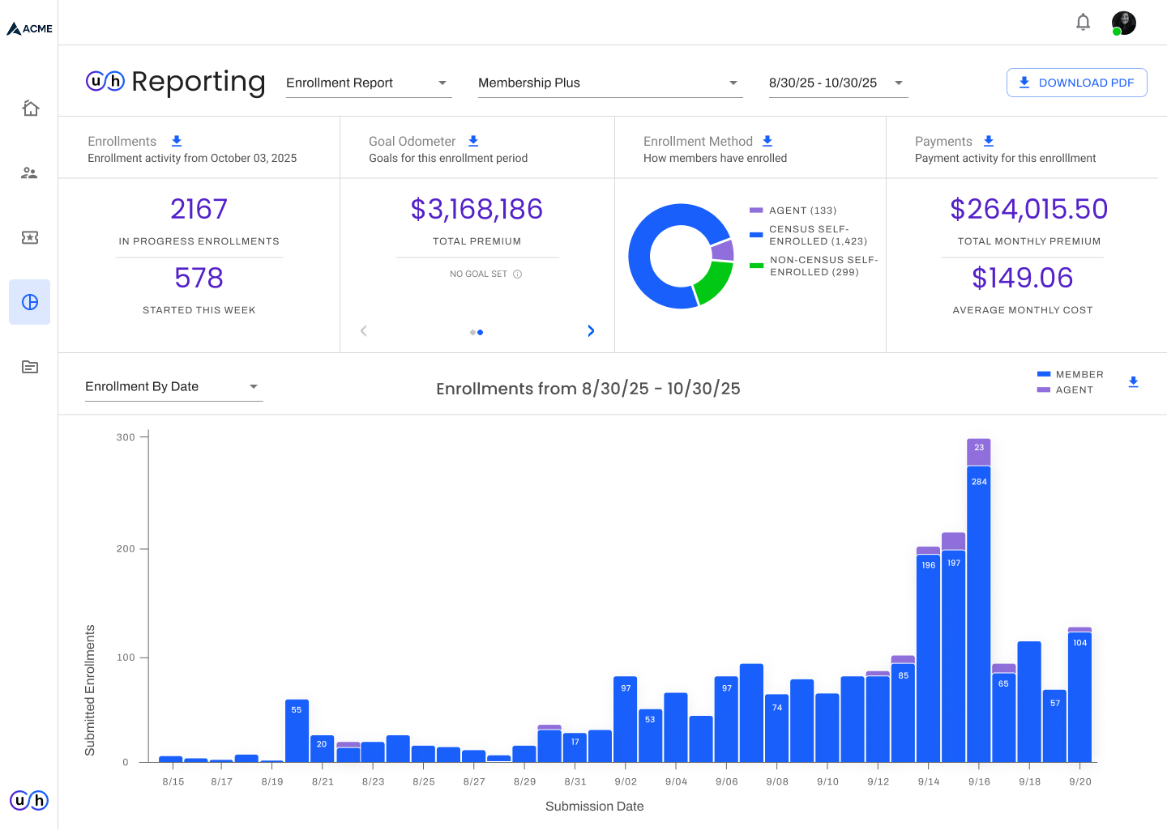Screen dimensions: 1167x830
Task: Show info for No Goal Set
Action: click(x=518, y=274)
